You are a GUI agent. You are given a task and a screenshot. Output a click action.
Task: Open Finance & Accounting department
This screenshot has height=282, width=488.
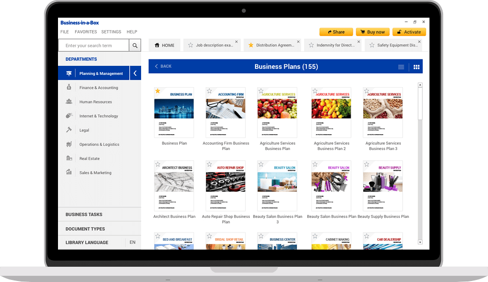point(98,88)
